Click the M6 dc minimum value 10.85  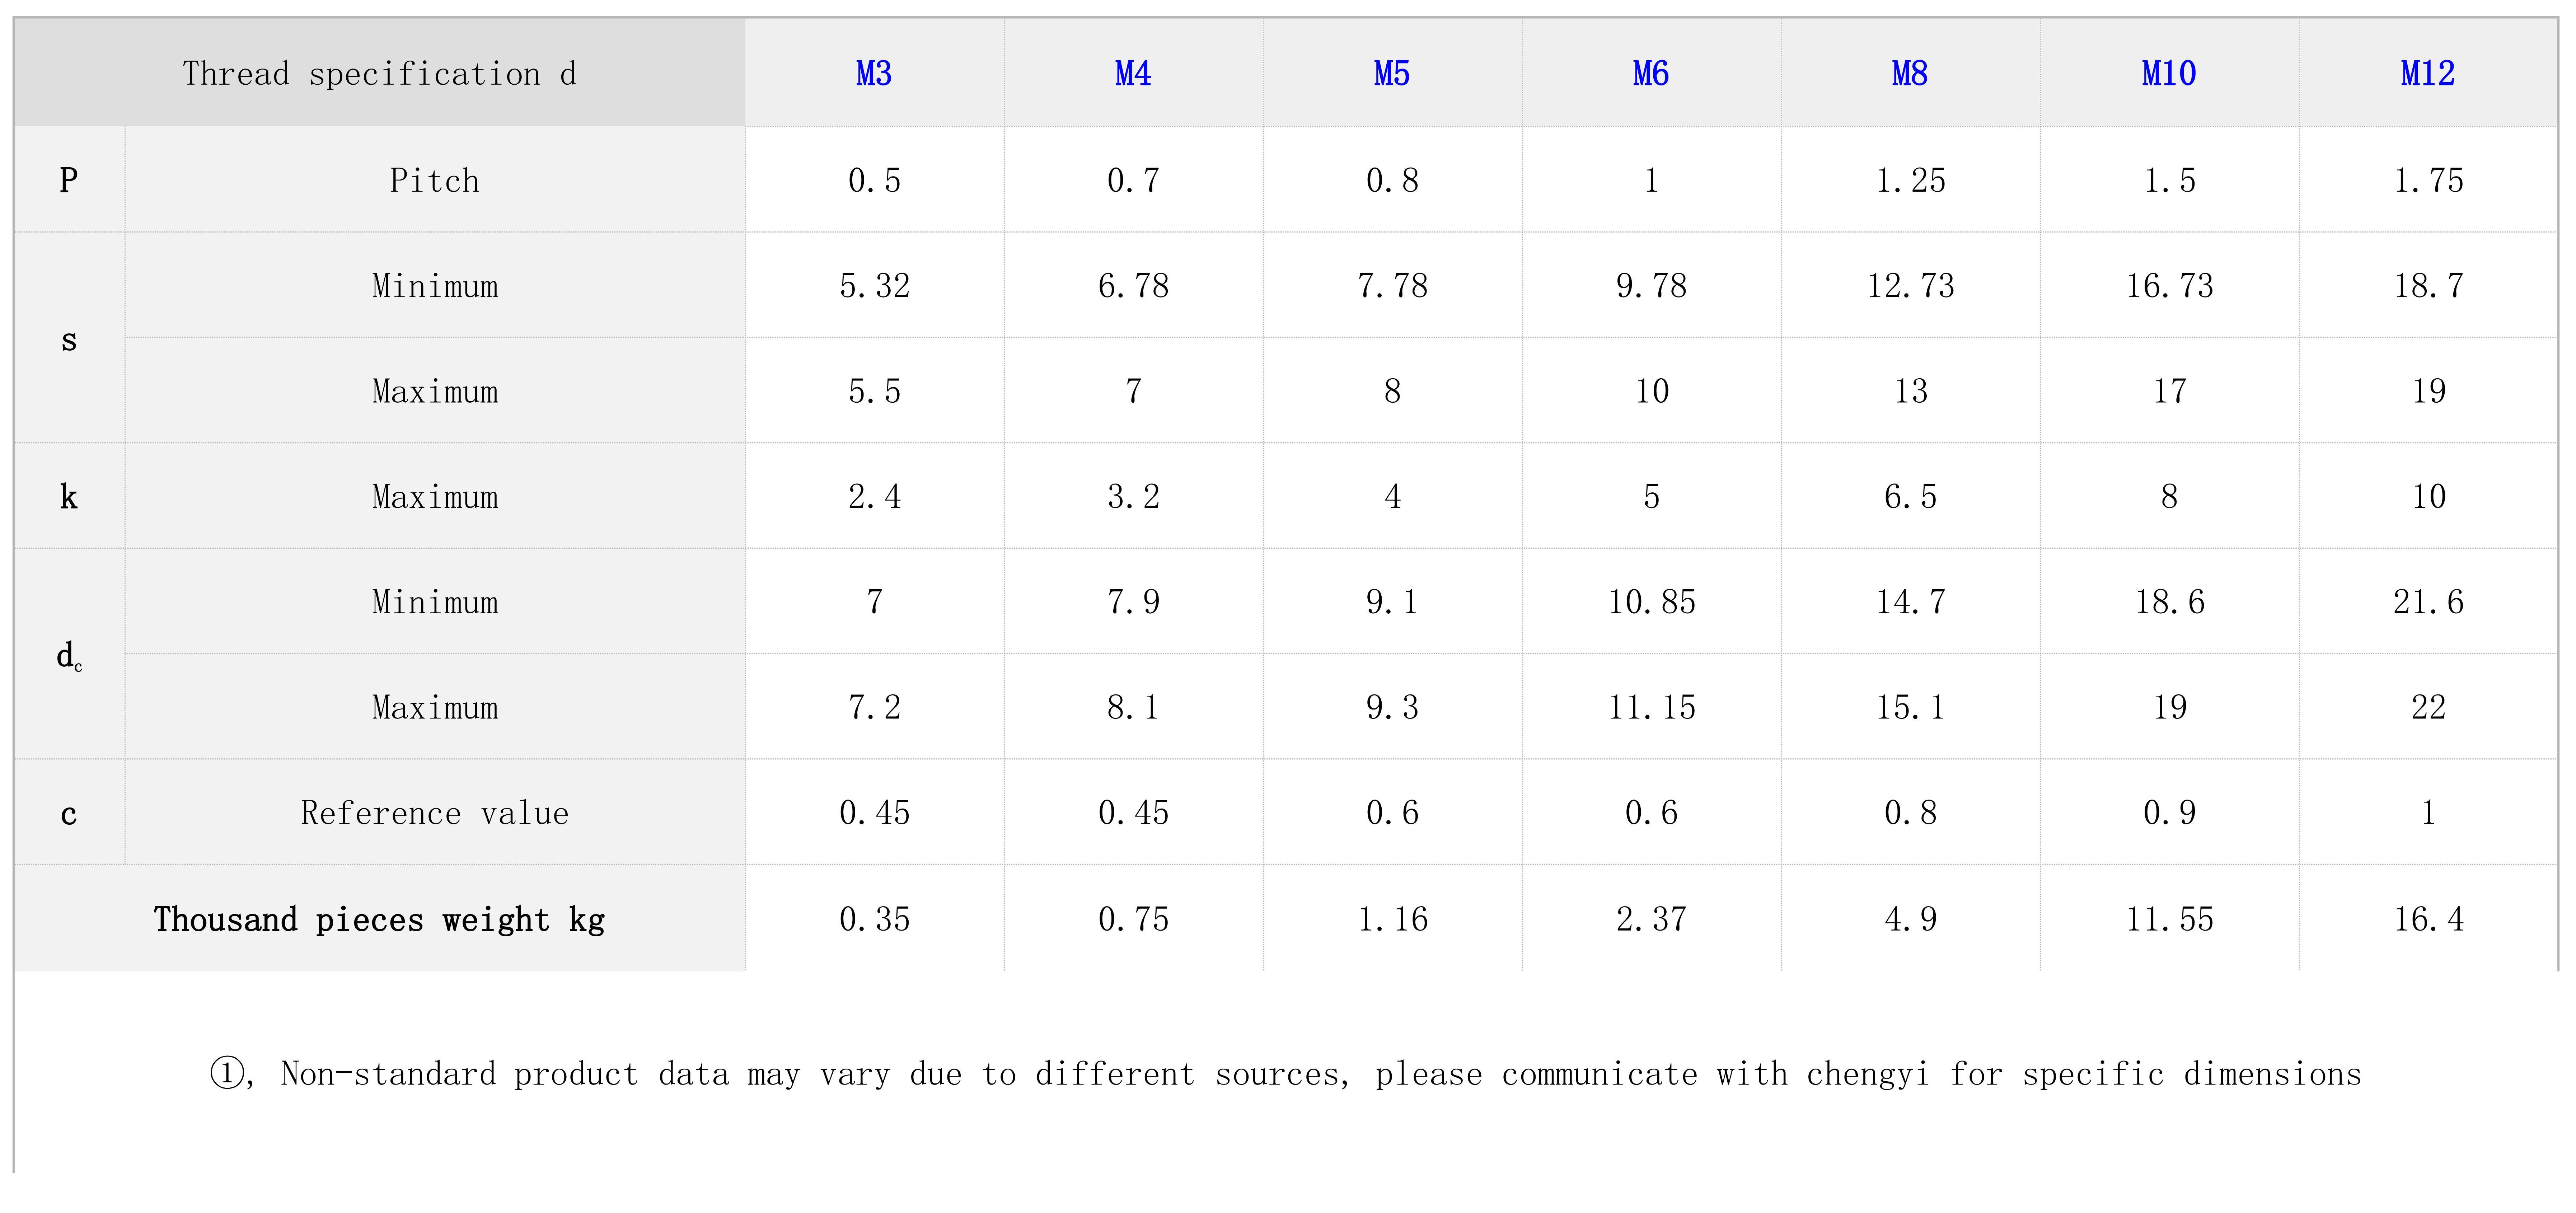point(1651,602)
